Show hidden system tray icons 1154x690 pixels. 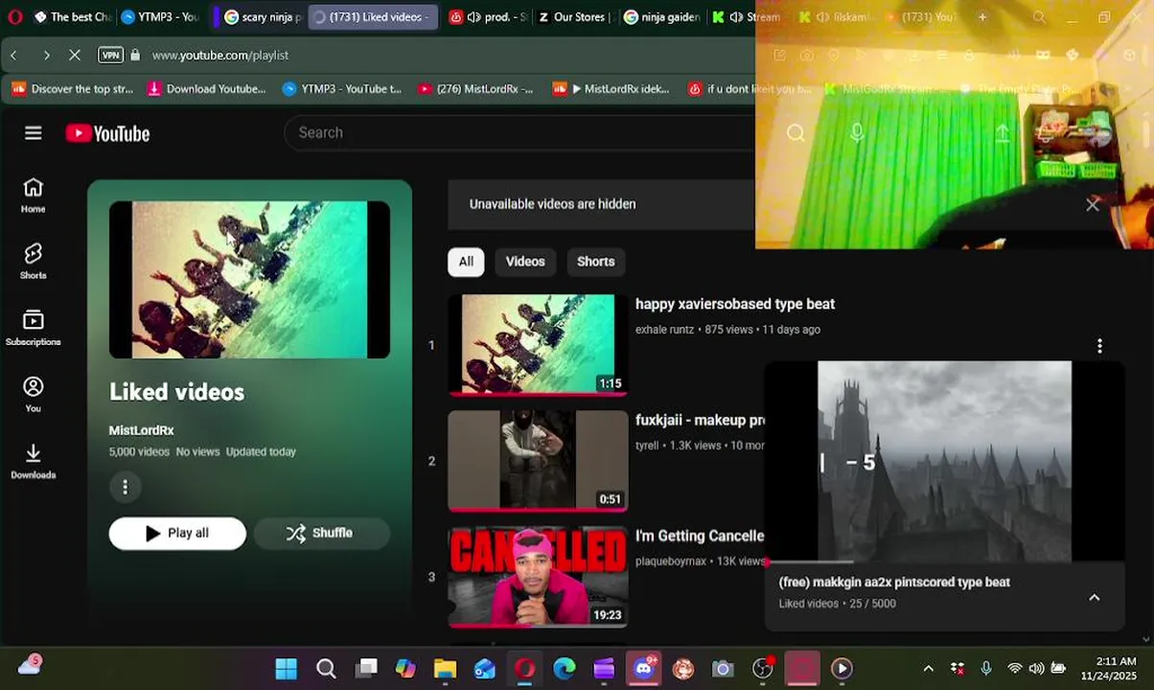click(928, 668)
